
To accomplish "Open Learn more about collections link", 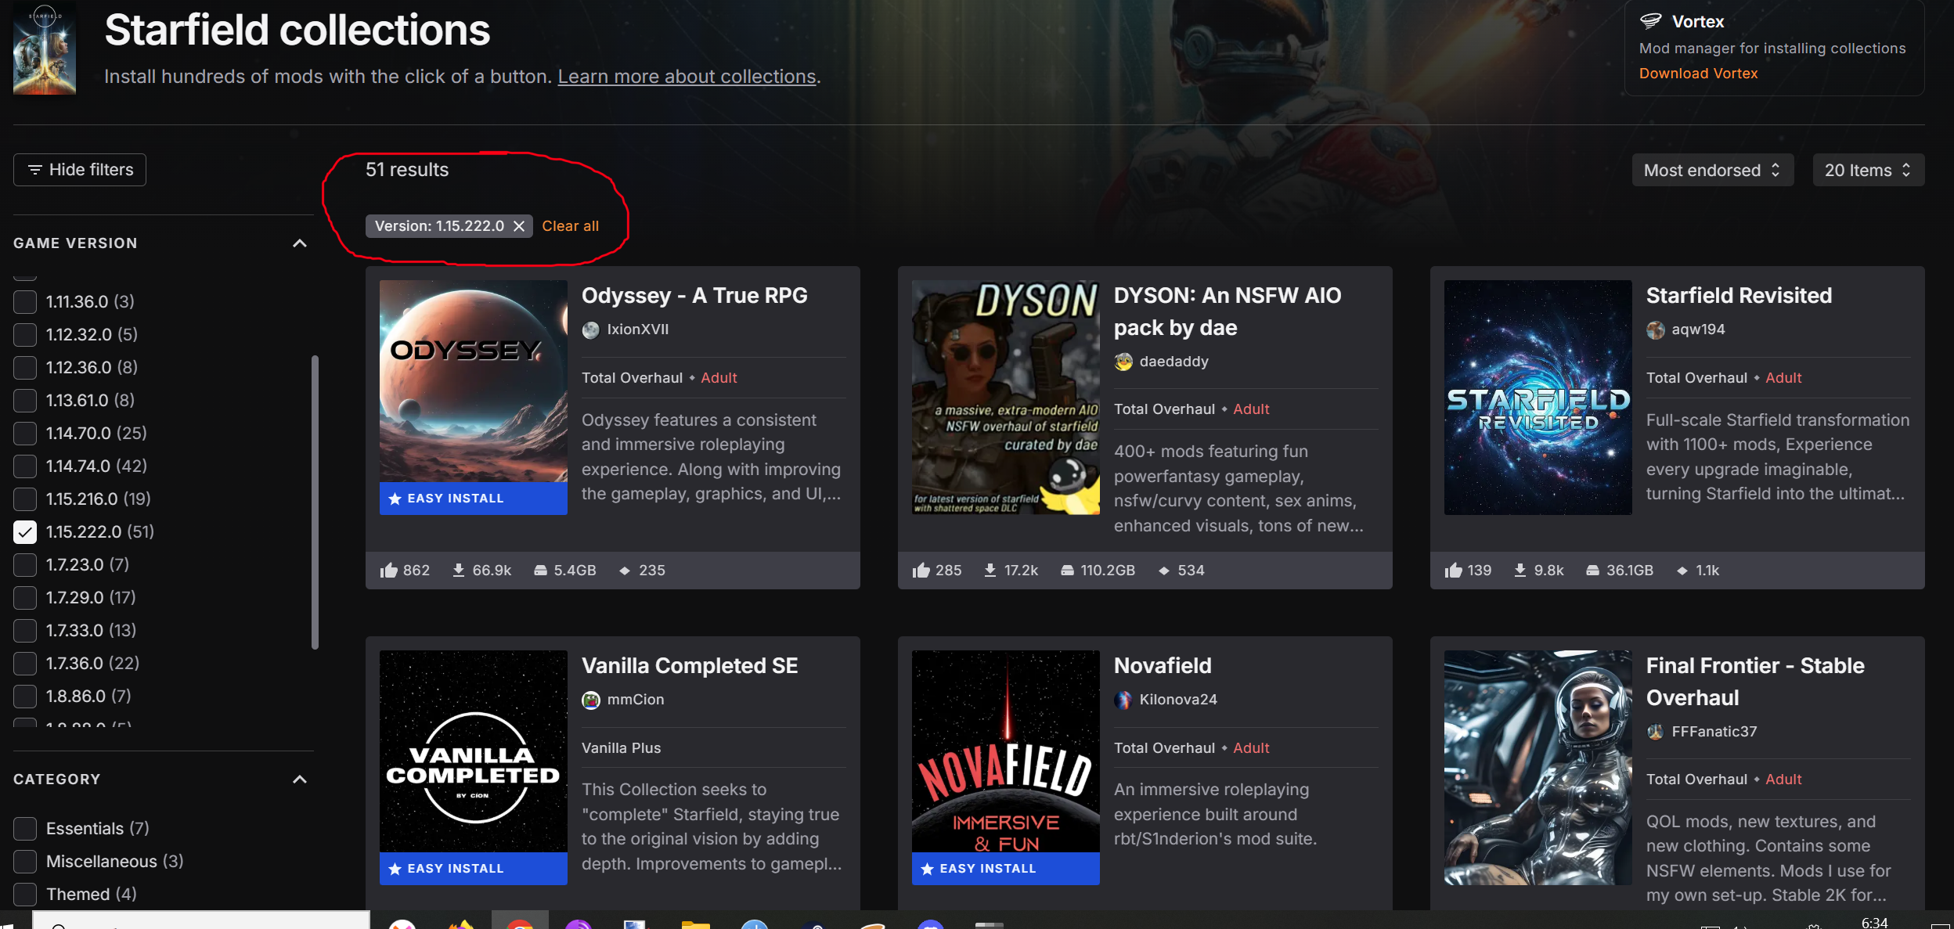I will point(687,77).
